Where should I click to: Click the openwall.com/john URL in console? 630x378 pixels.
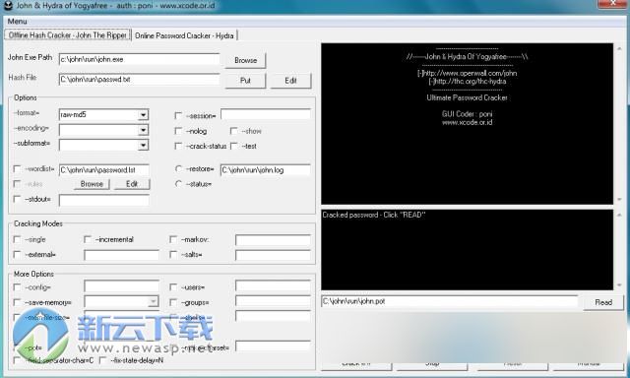(x=467, y=73)
